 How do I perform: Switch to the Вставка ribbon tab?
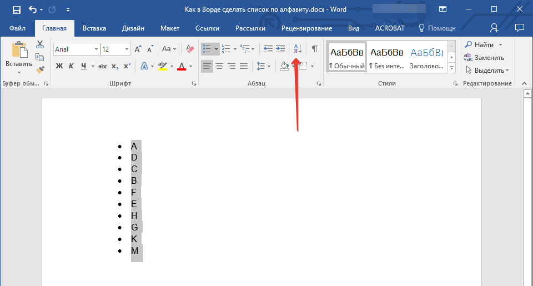[94, 28]
